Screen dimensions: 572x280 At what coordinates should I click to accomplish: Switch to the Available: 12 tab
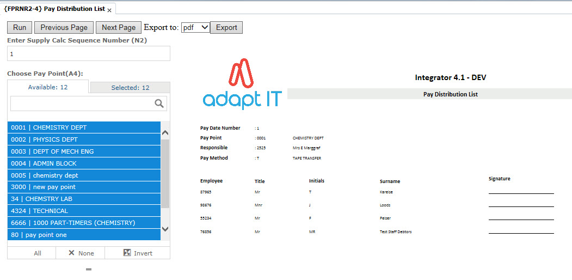[x=48, y=87]
